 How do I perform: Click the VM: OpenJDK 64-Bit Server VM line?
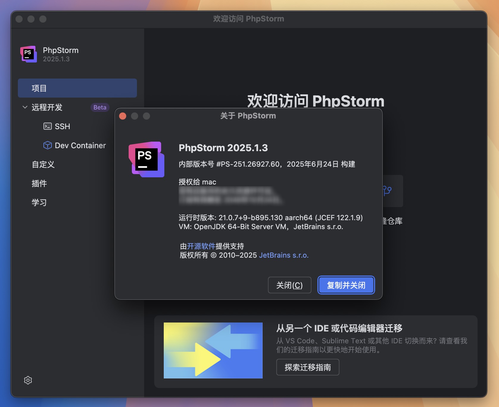tap(261, 227)
